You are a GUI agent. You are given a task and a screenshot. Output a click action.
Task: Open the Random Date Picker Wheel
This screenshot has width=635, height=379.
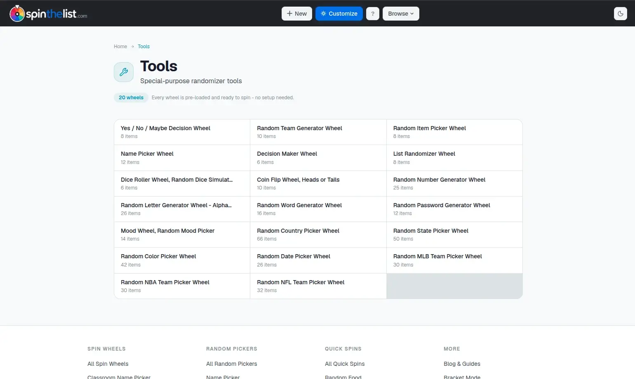point(318,260)
